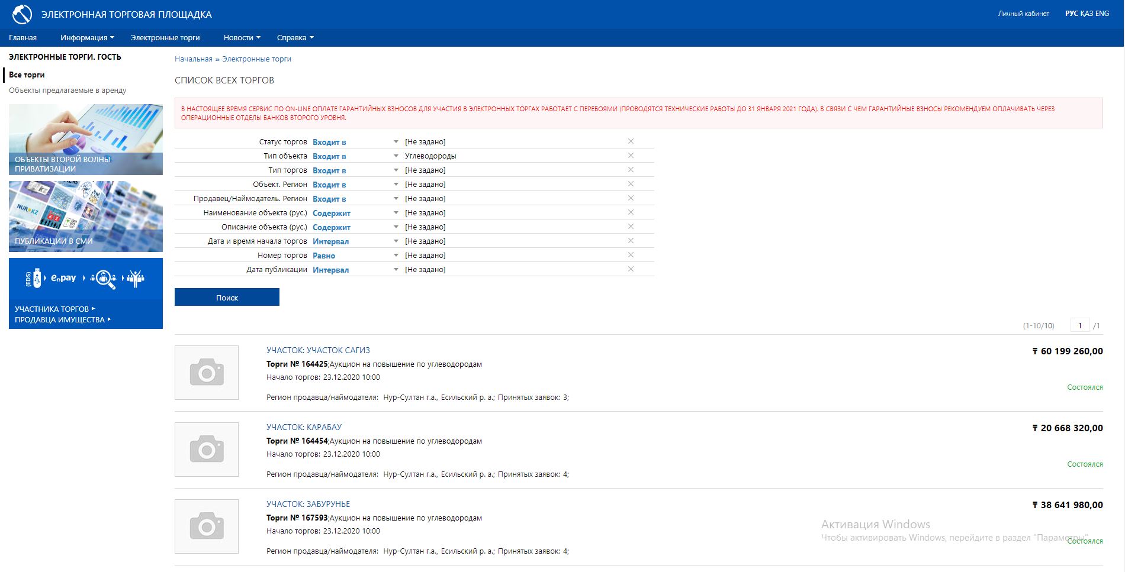Switch language to ENG
Screen dimensions: 1125x572
click(1102, 14)
